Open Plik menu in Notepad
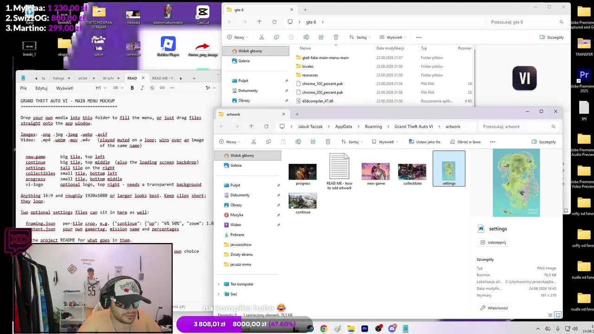The height and width of the screenshot is (334, 594). (x=23, y=88)
